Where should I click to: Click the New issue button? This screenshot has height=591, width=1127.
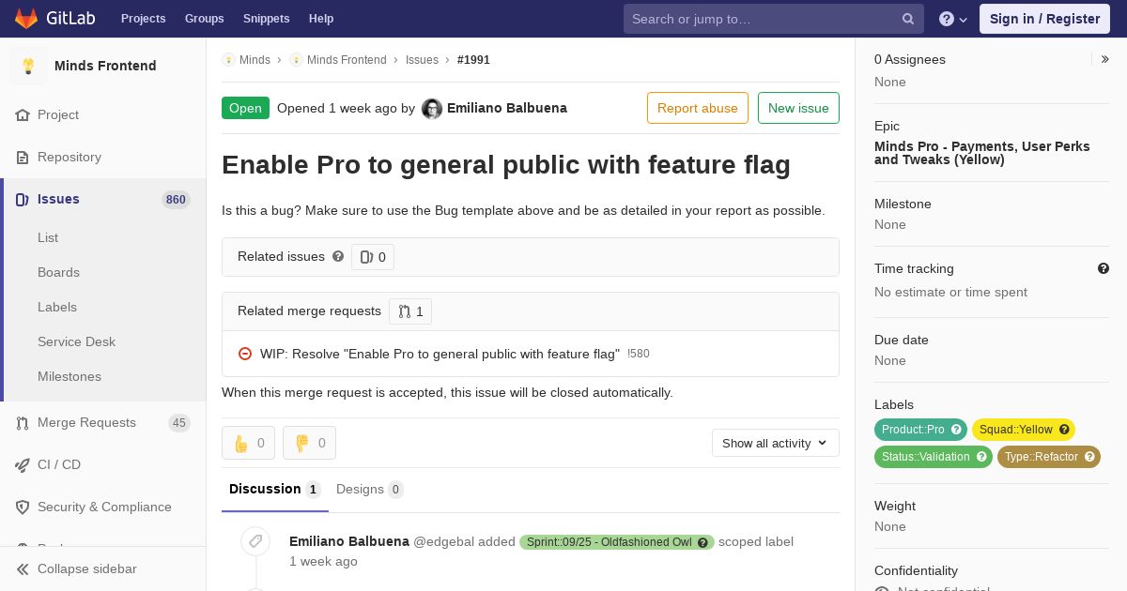pyautogui.click(x=798, y=108)
